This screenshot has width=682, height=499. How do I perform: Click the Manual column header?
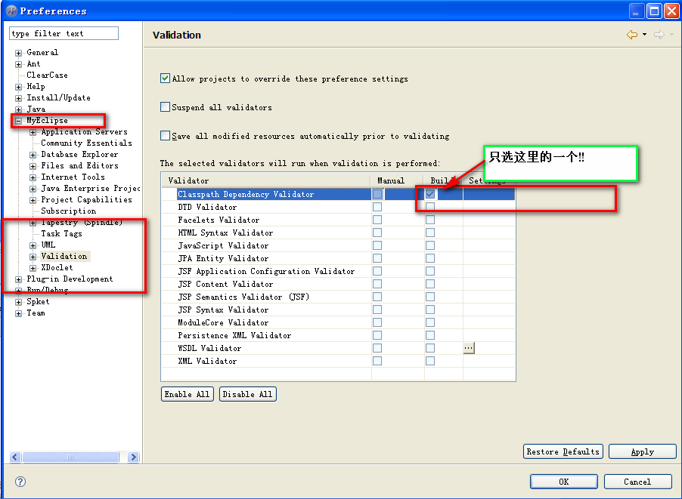[x=397, y=180]
